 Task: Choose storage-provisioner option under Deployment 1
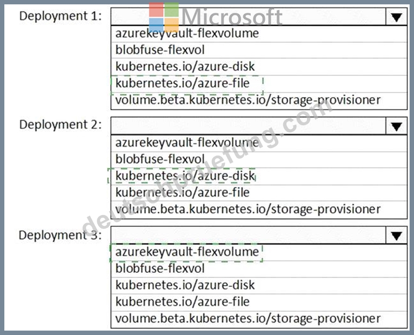pyautogui.click(x=259, y=100)
